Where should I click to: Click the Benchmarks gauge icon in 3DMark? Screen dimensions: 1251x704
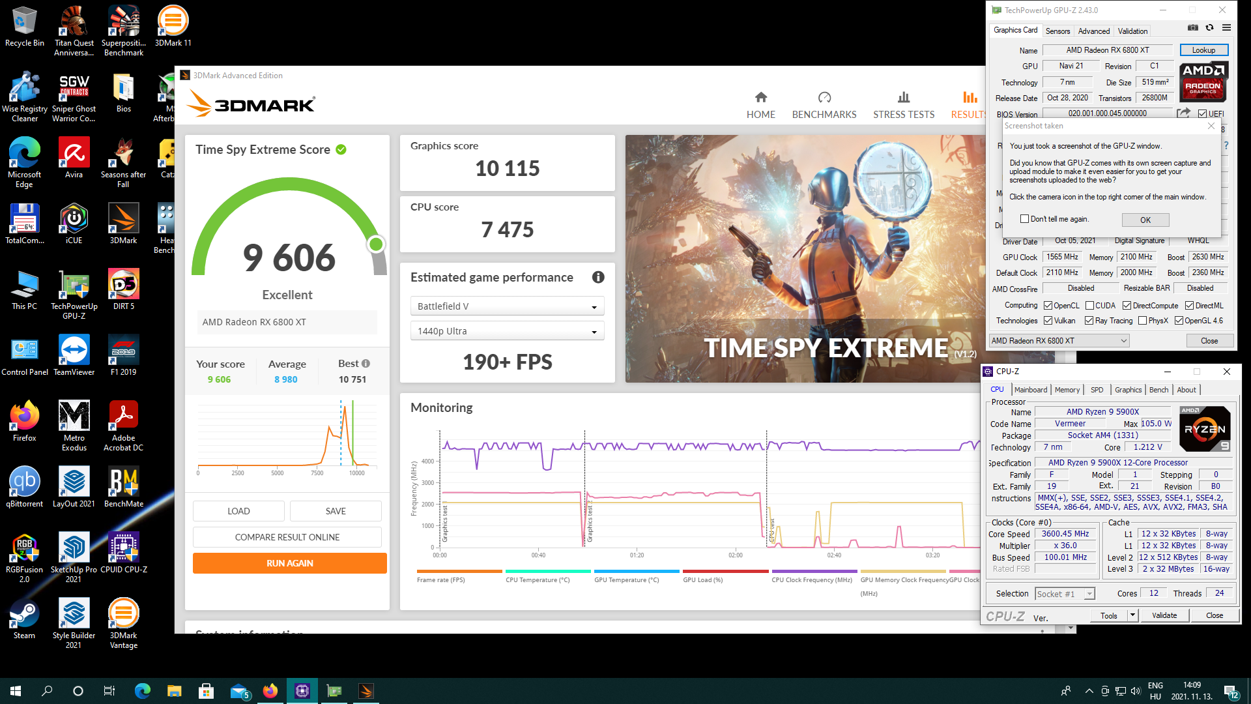point(824,97)
